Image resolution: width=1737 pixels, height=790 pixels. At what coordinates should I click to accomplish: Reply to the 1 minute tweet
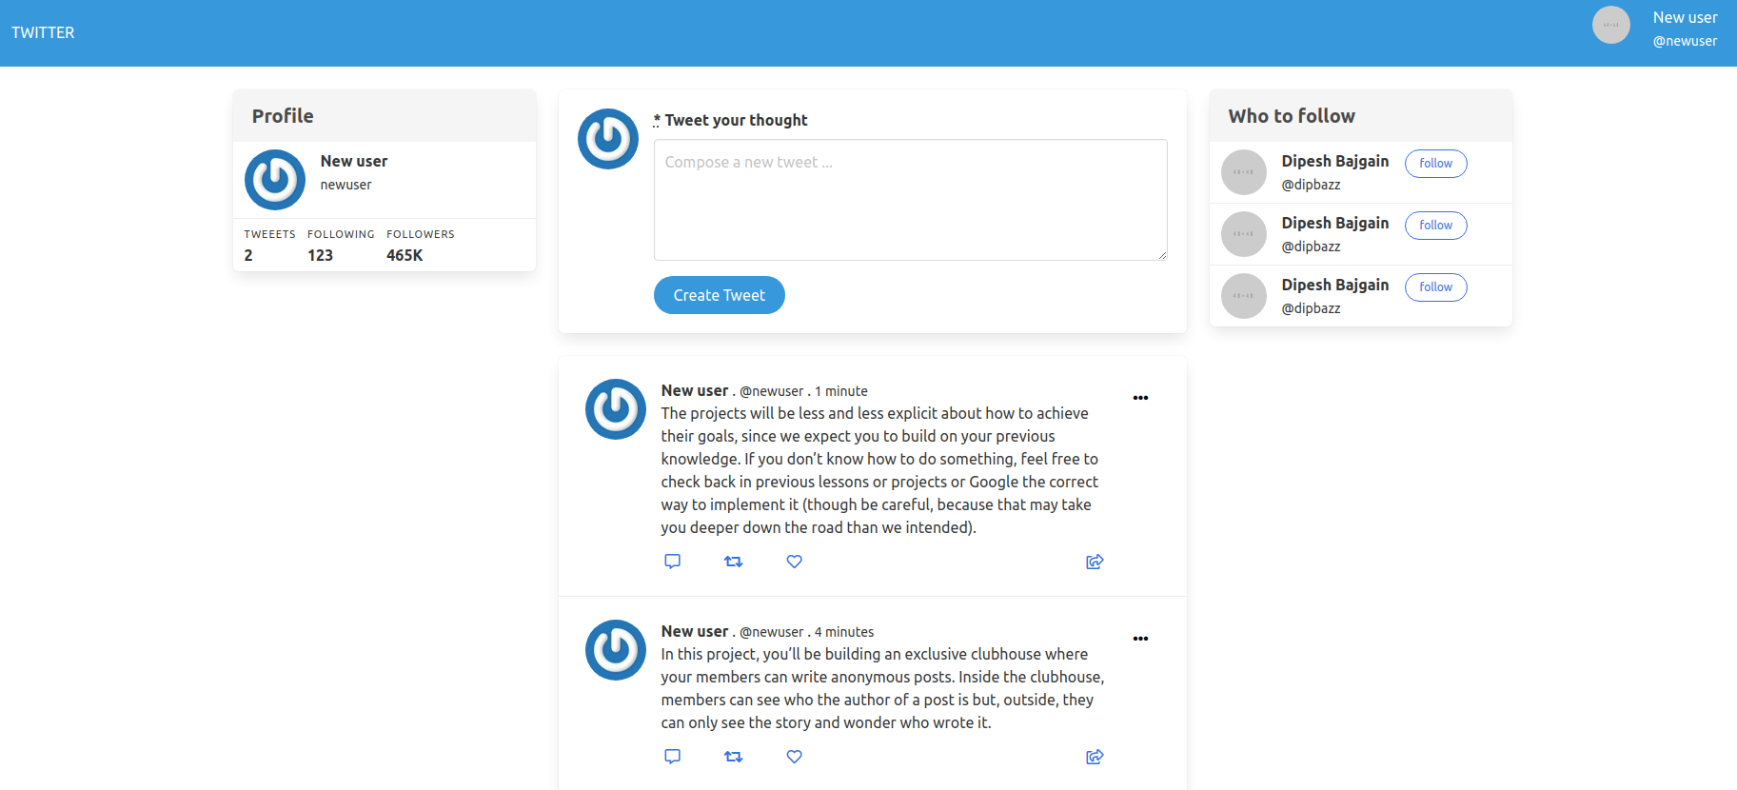tap(672, 562)
